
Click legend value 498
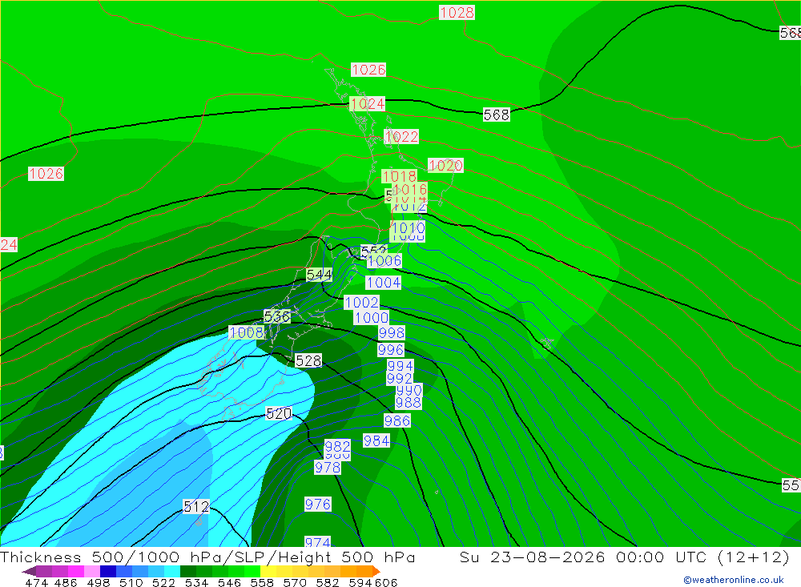pos(99,582)
